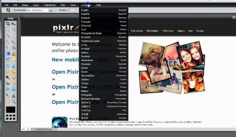The width and height of the screenshot is (236, 137).
Task: Choose Nederlands (Dutch) language
Action: [104, 60]
